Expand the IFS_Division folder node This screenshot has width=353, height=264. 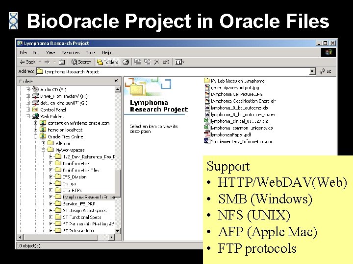click(x=50, y=176)
